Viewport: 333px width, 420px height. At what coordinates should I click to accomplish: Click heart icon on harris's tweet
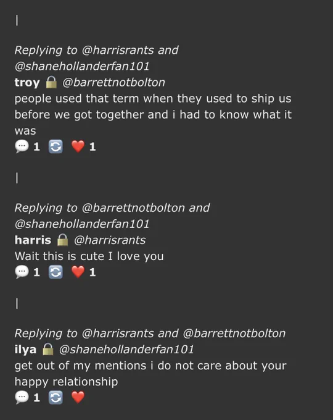point(78,272)
